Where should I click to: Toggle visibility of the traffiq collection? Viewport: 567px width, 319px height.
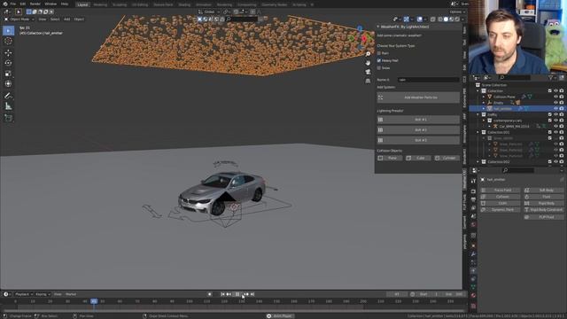(555, 114)
